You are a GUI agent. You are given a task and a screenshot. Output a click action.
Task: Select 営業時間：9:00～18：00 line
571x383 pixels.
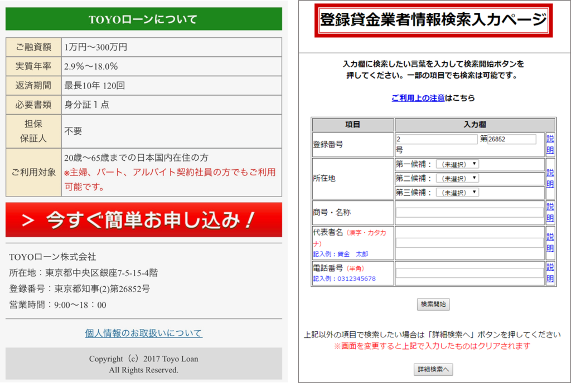(x=57, y=305)
